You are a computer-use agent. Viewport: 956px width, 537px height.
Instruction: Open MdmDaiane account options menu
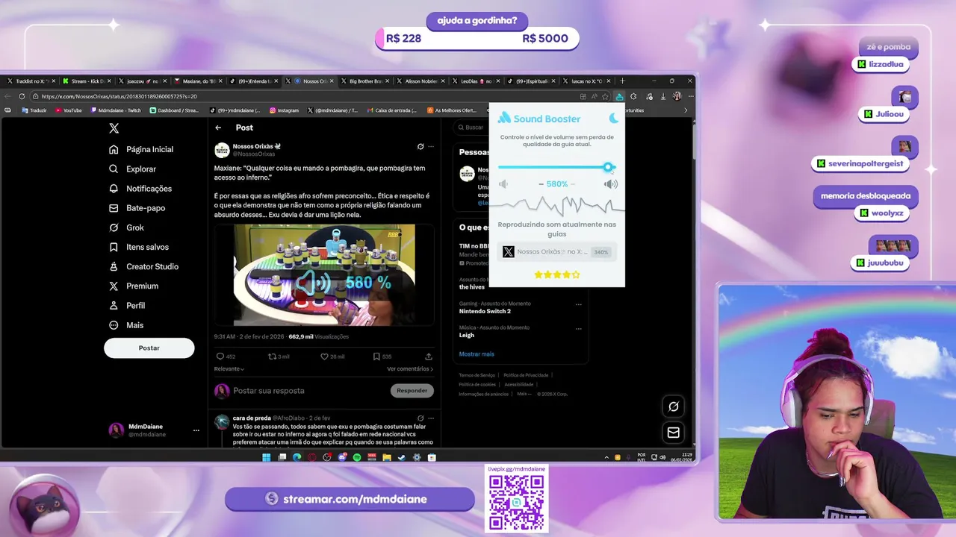[x=196, y=430]
